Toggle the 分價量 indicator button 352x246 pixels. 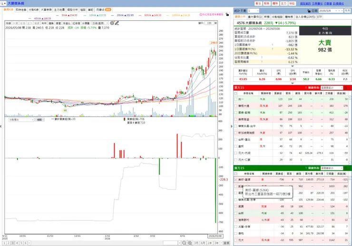86,23
